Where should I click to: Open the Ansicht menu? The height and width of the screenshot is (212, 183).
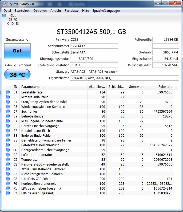coord(56,11)
